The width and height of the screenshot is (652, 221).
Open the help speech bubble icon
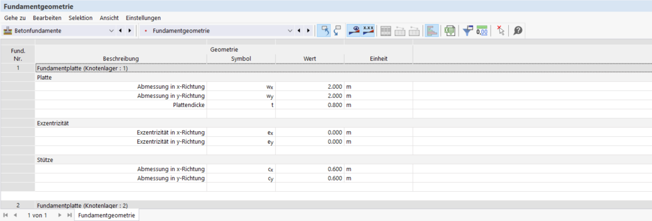pyautogui.click(x=517, y=31)
